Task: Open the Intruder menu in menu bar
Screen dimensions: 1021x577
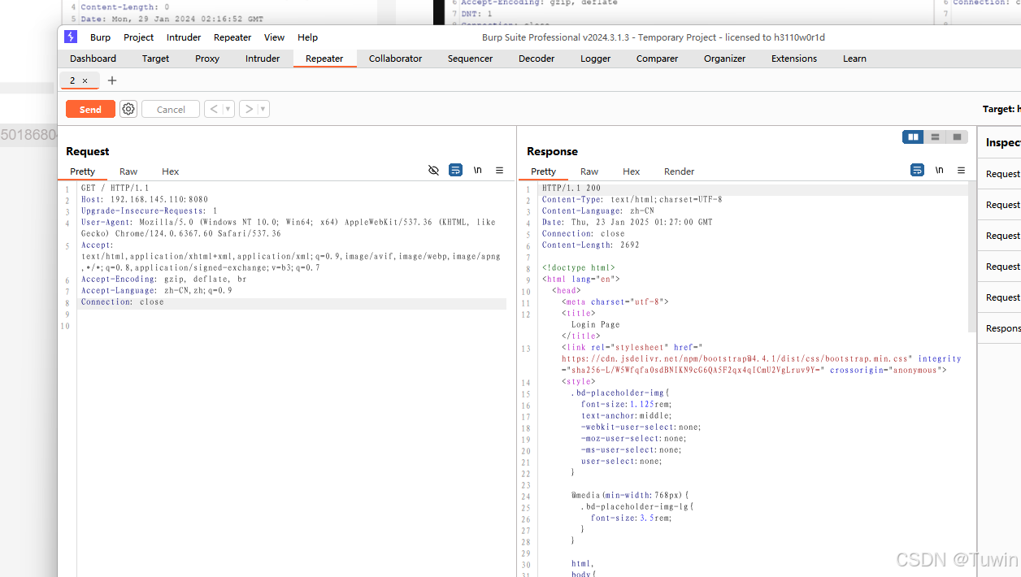Action: click(x=184, y=37)
